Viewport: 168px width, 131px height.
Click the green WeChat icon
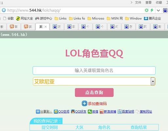90,112
